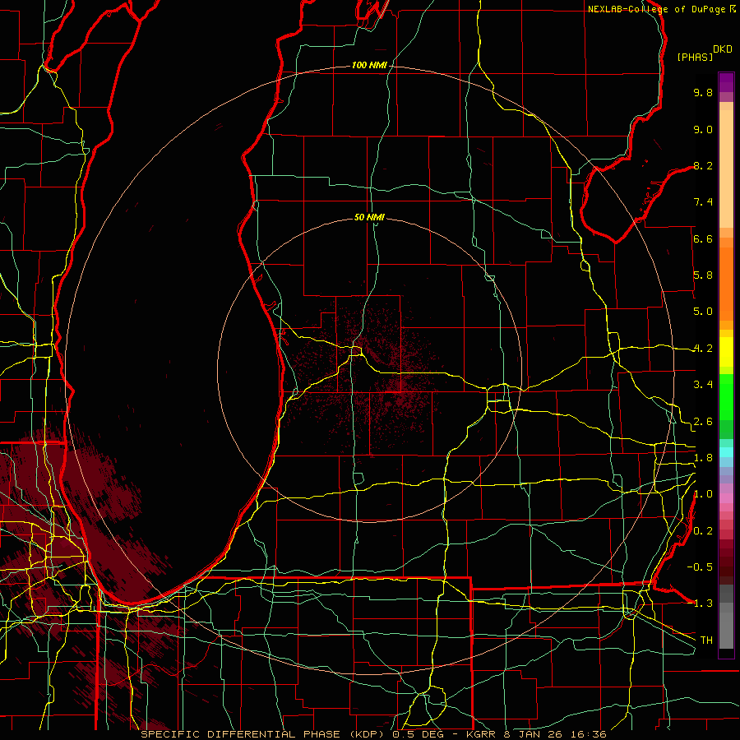Click the 9.8 value on the color scale
Screen dimensions: 740x740
click(x=703, y=92)
